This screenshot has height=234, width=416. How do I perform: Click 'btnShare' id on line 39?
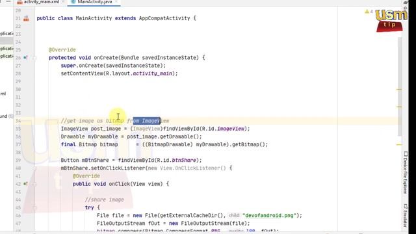coord(184,161)
